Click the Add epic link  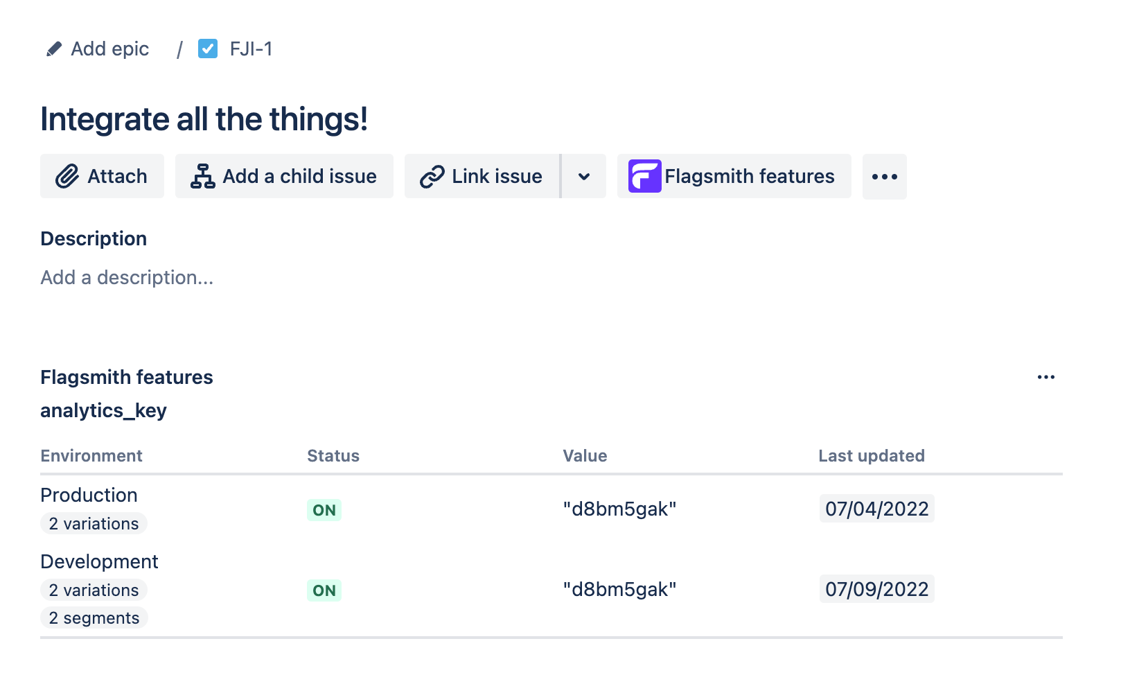[x=109, y=48]
